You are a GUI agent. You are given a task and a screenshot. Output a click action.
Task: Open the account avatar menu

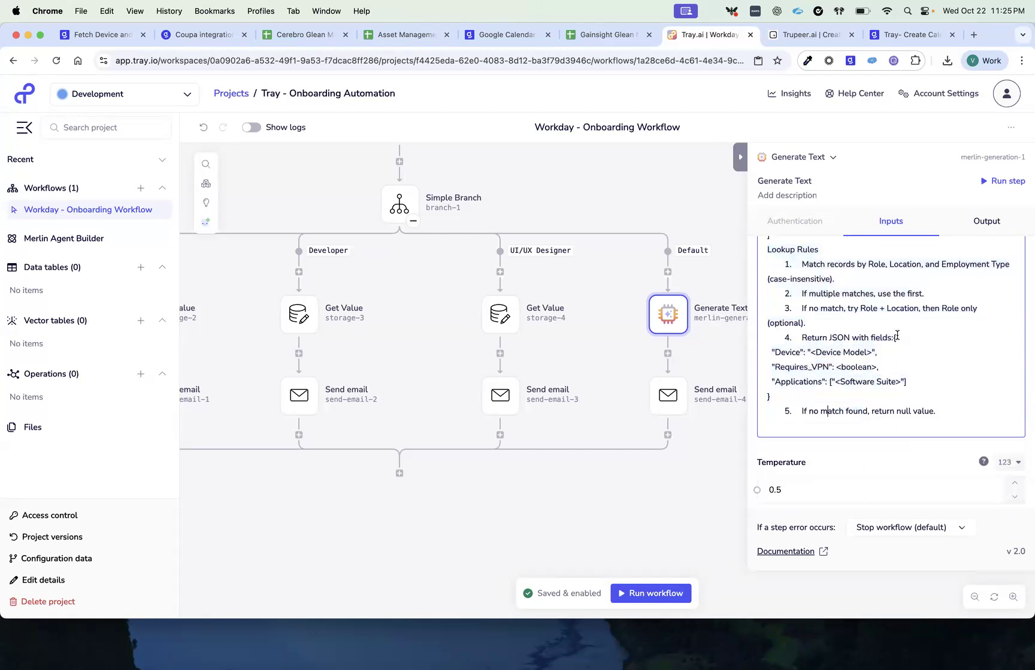[1007, 93]
